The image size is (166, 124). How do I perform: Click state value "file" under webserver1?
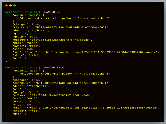point(34,55)
